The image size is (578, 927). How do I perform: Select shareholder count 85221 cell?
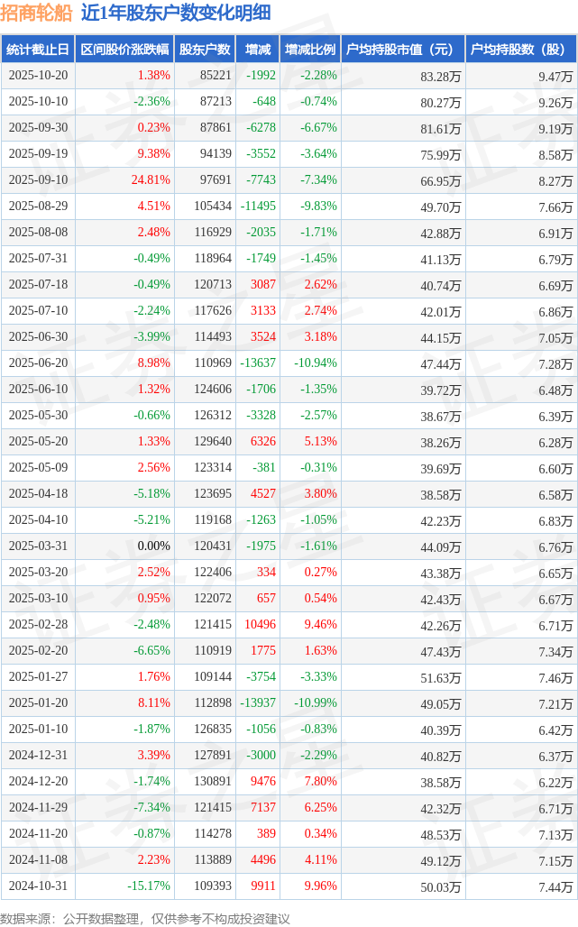(x=216, y=76)
